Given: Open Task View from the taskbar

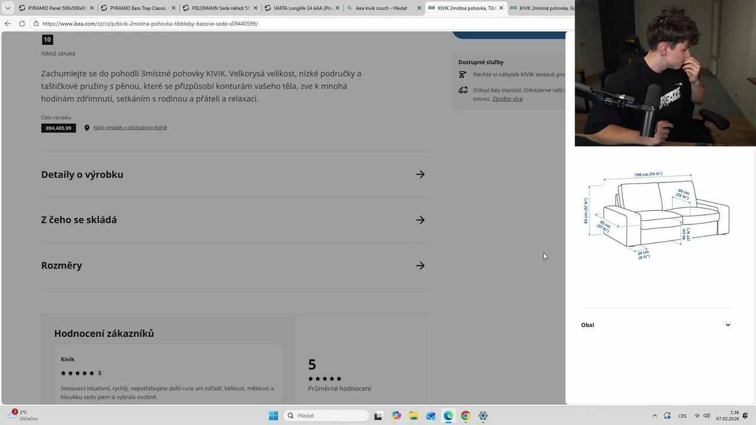Looking at the screenshot, I should (378, 416).
